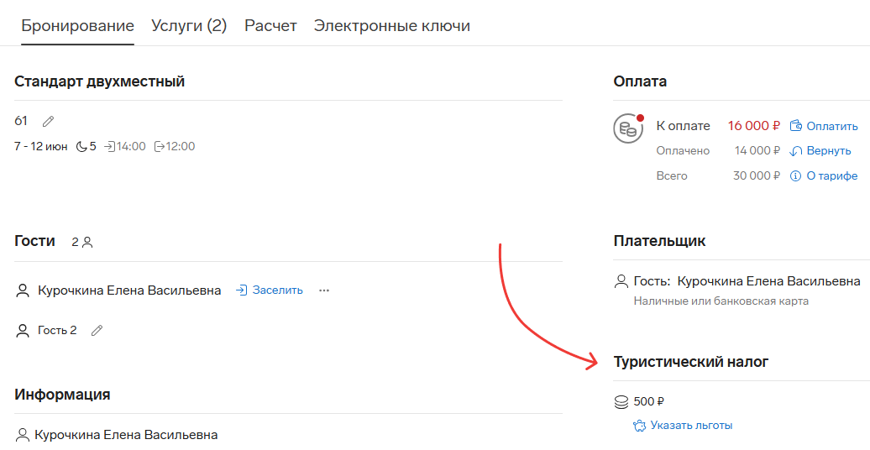Image resolution: width=870 pixels, height=450 pixels.
Task: Click the info icon beside О тарифе
Action: pos(795,176)
